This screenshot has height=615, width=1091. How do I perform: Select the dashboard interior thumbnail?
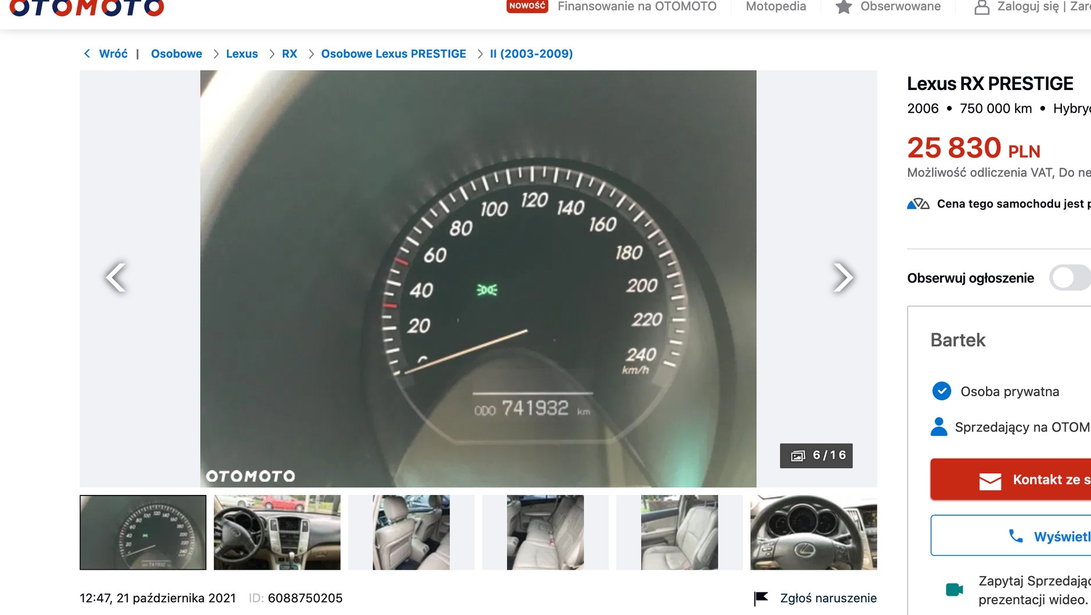[x=277, y=533]
